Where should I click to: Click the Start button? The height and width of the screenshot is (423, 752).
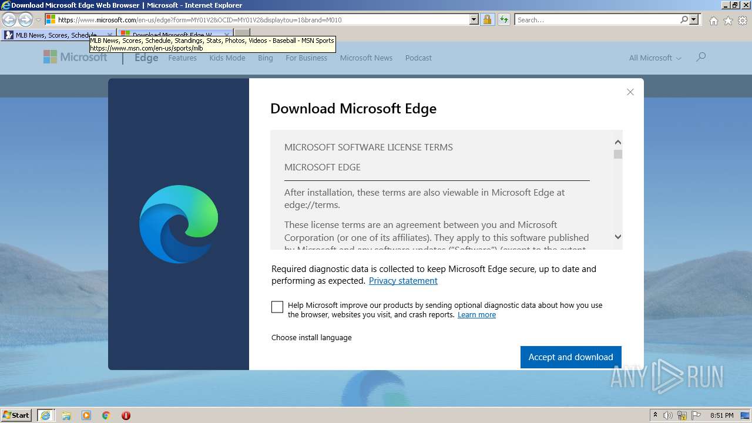[16, 415]
